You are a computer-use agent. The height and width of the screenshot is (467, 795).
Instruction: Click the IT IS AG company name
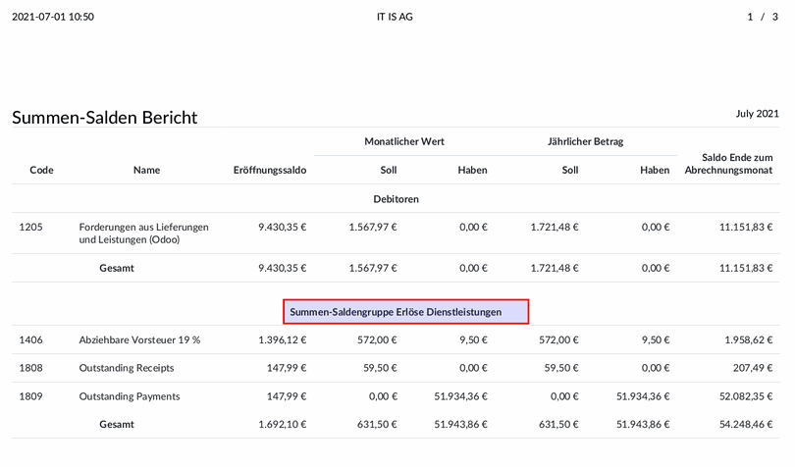tap(395, 17)
